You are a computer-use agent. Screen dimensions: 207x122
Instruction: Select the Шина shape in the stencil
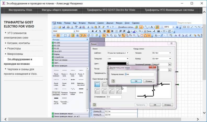pos(81,90)
